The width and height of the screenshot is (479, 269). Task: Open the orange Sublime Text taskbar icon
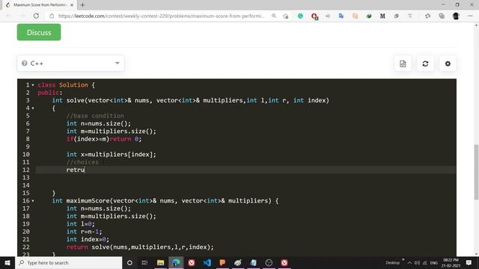coord(222,262)
